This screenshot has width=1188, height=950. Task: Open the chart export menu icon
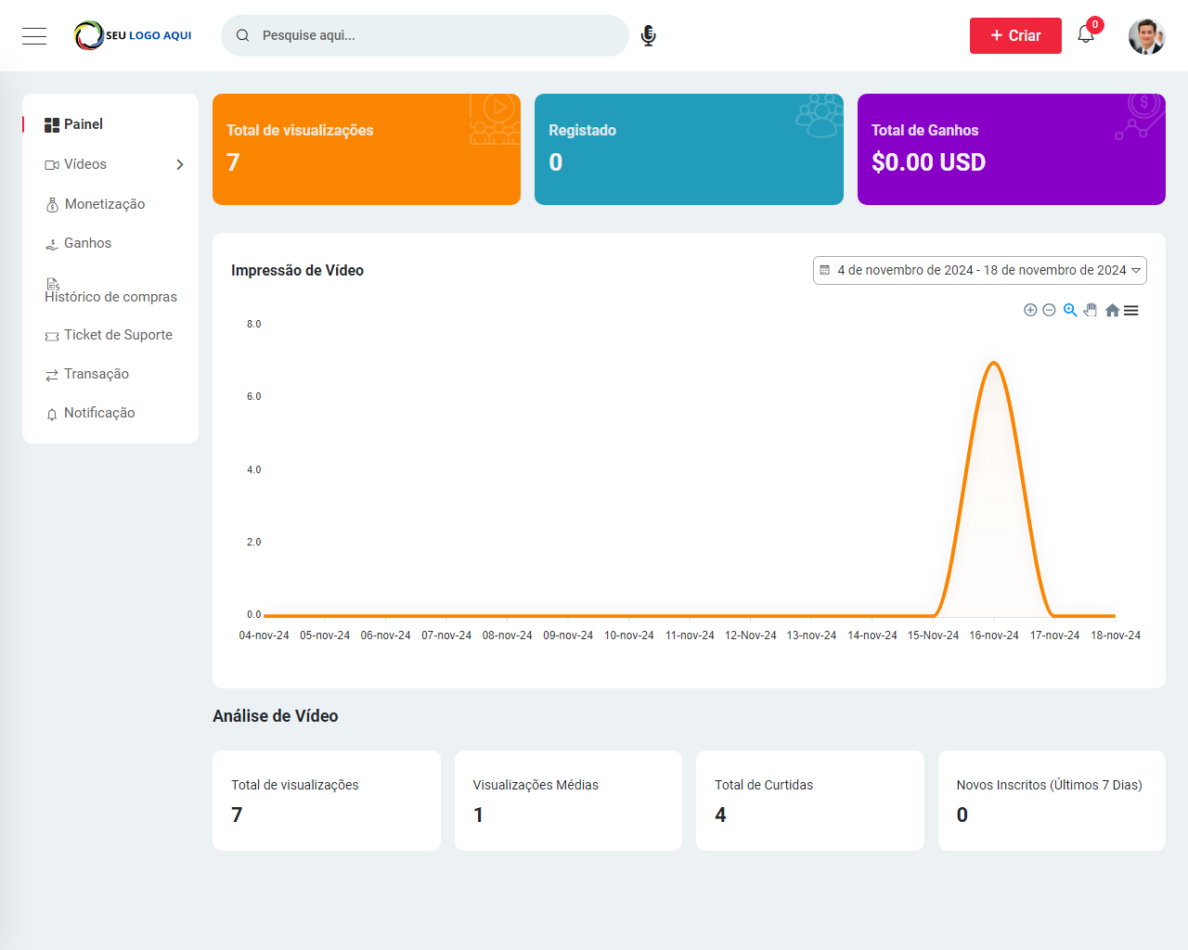(1131, 310)
